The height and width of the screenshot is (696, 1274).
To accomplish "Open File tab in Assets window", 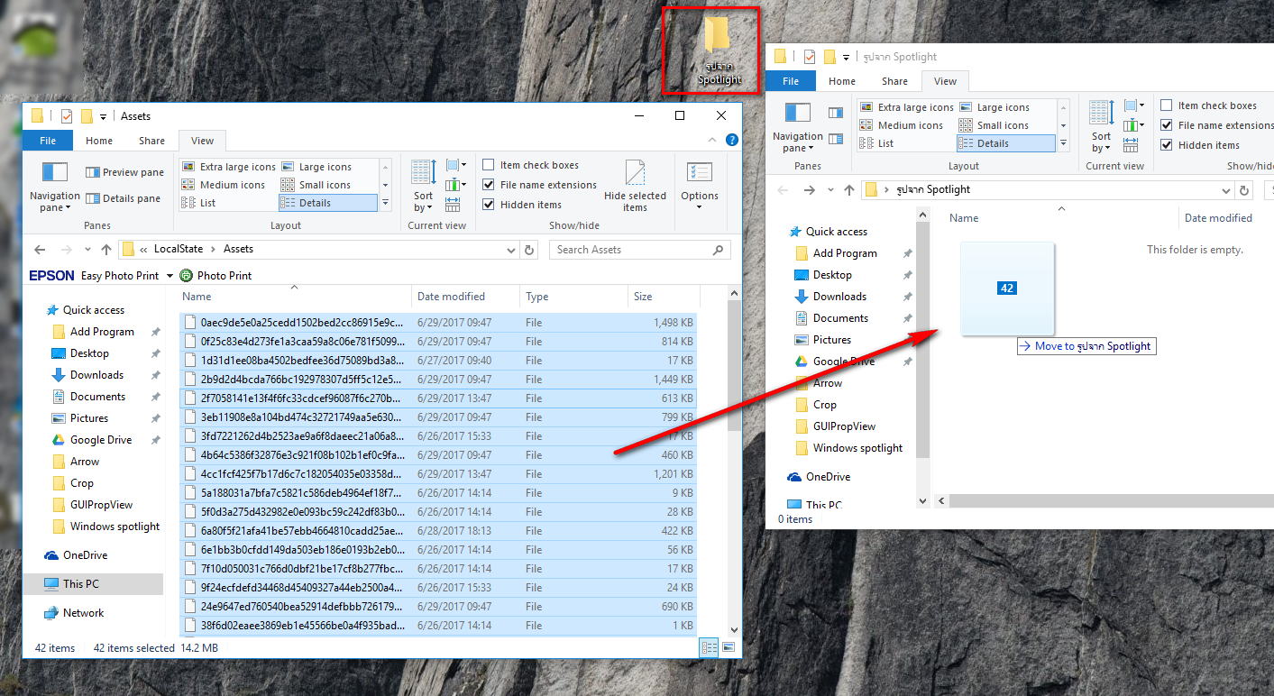I will point(48,141).
